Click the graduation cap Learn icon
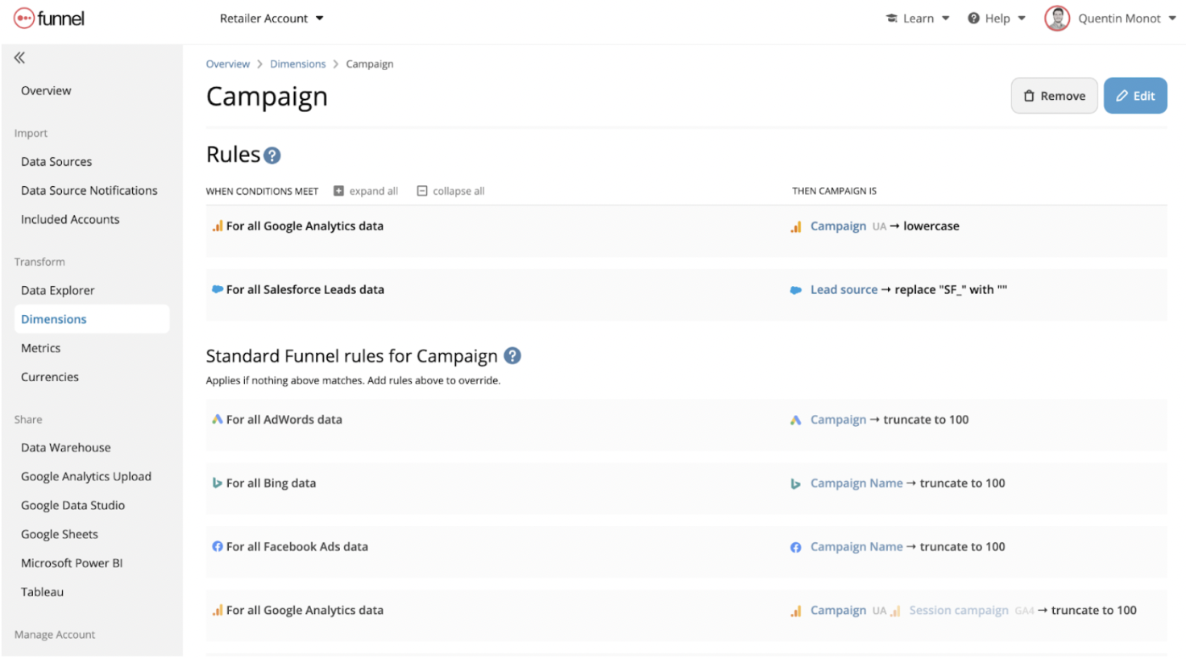Image resolution: width=1186 pixels, height=659 pixels. 890,18
